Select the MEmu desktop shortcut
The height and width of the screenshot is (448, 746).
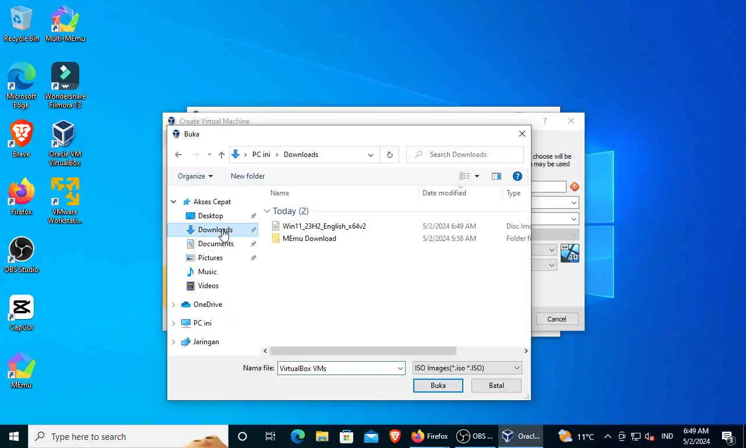(x=22, y=370)
